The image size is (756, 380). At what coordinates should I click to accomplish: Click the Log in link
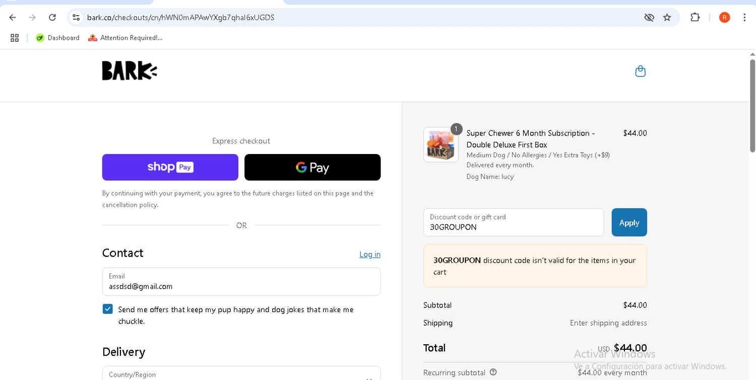pos(370,254)
